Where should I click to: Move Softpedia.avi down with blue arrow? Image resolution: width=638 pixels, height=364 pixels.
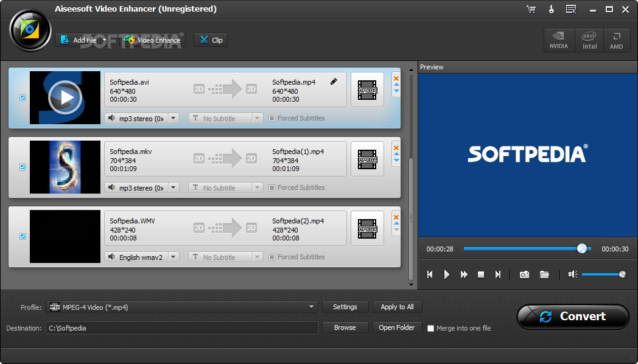pyautogui.click(x=396, y=91)
